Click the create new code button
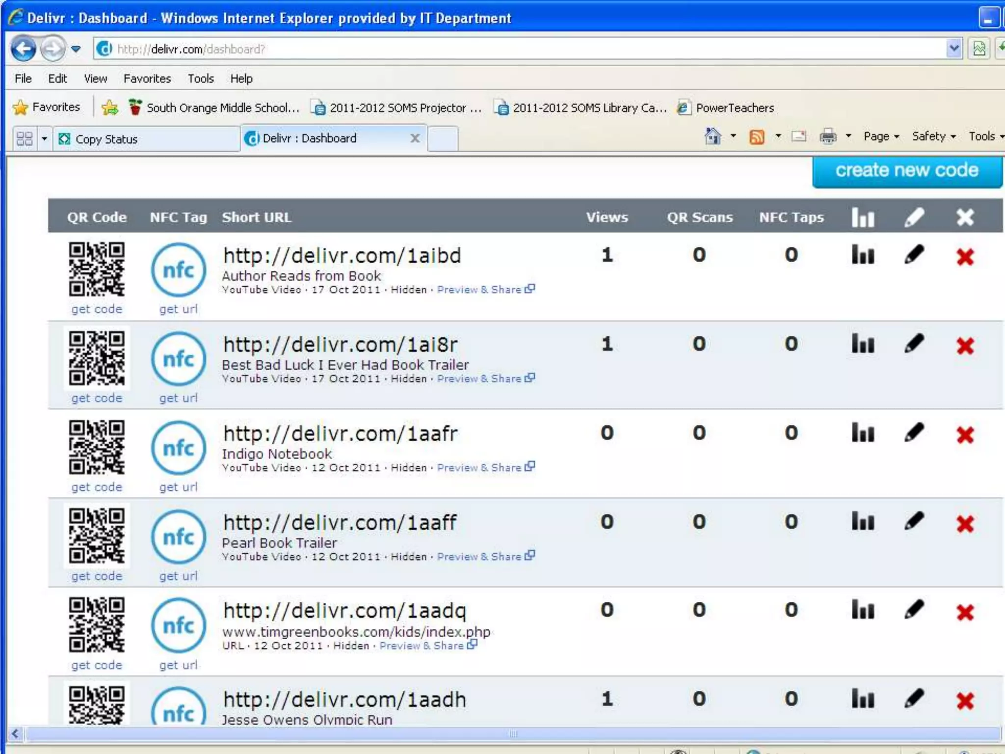 906,170
